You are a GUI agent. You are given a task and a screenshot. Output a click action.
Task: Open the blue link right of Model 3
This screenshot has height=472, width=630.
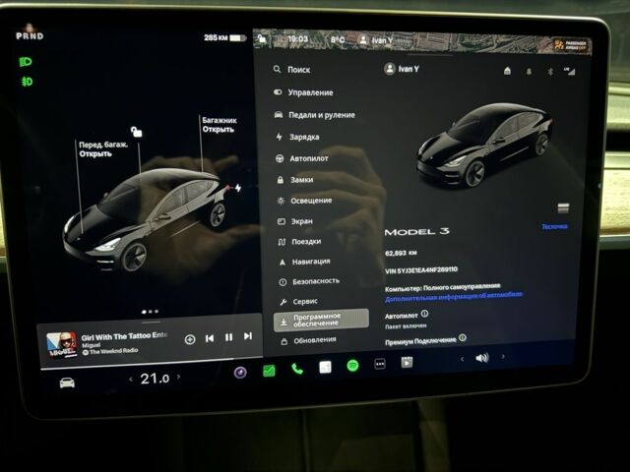[554, 227]
